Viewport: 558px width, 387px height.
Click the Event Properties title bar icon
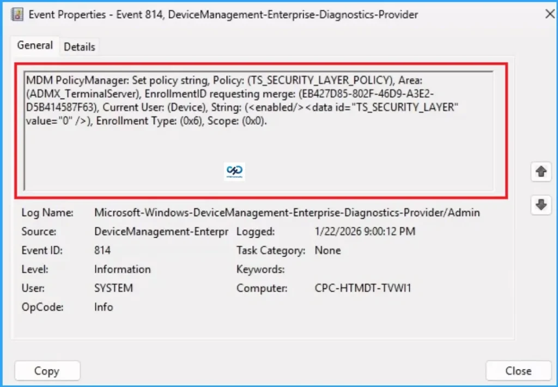[x=16, y=14]
